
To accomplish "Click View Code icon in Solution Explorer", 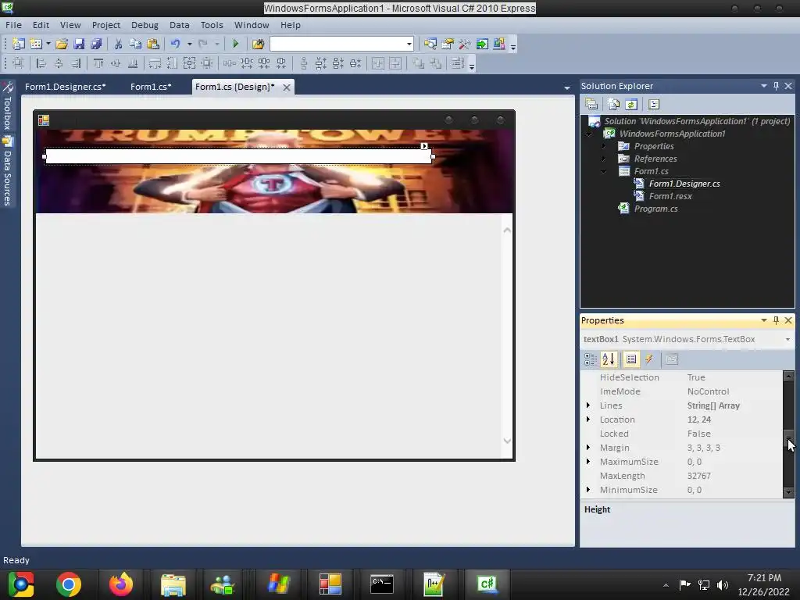I will pyautogui.click(x=654, y=104).
